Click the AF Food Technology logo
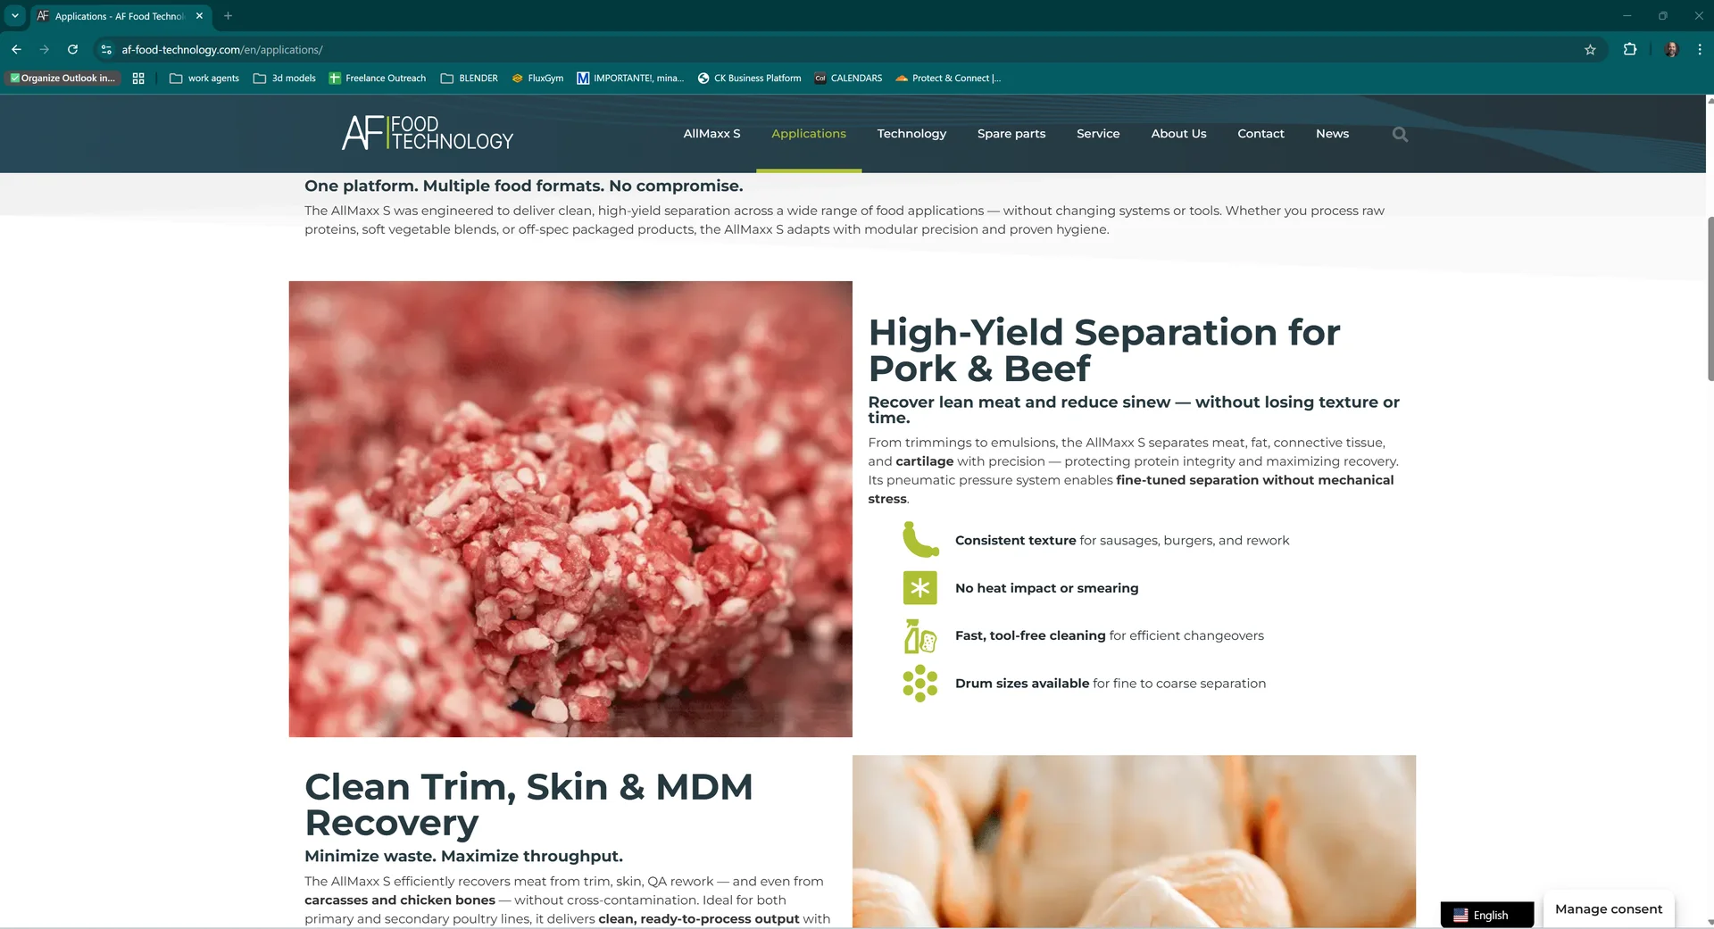1714x929 pixels. coord(428,133)
